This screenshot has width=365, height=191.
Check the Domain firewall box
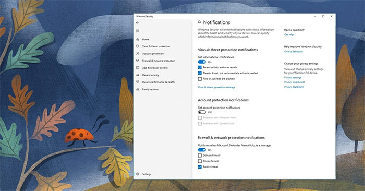click(200, 156)
